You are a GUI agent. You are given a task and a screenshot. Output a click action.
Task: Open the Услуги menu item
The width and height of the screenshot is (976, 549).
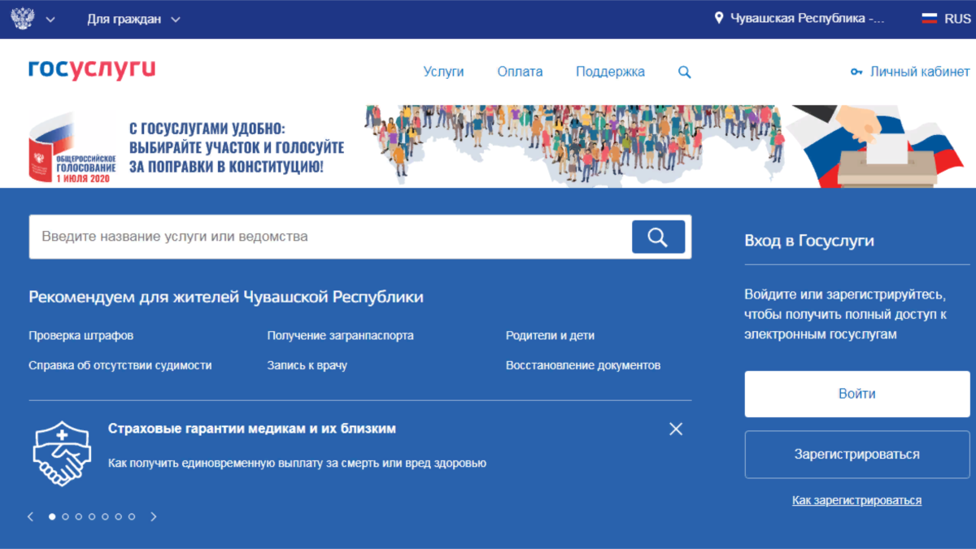pos(443,72)
